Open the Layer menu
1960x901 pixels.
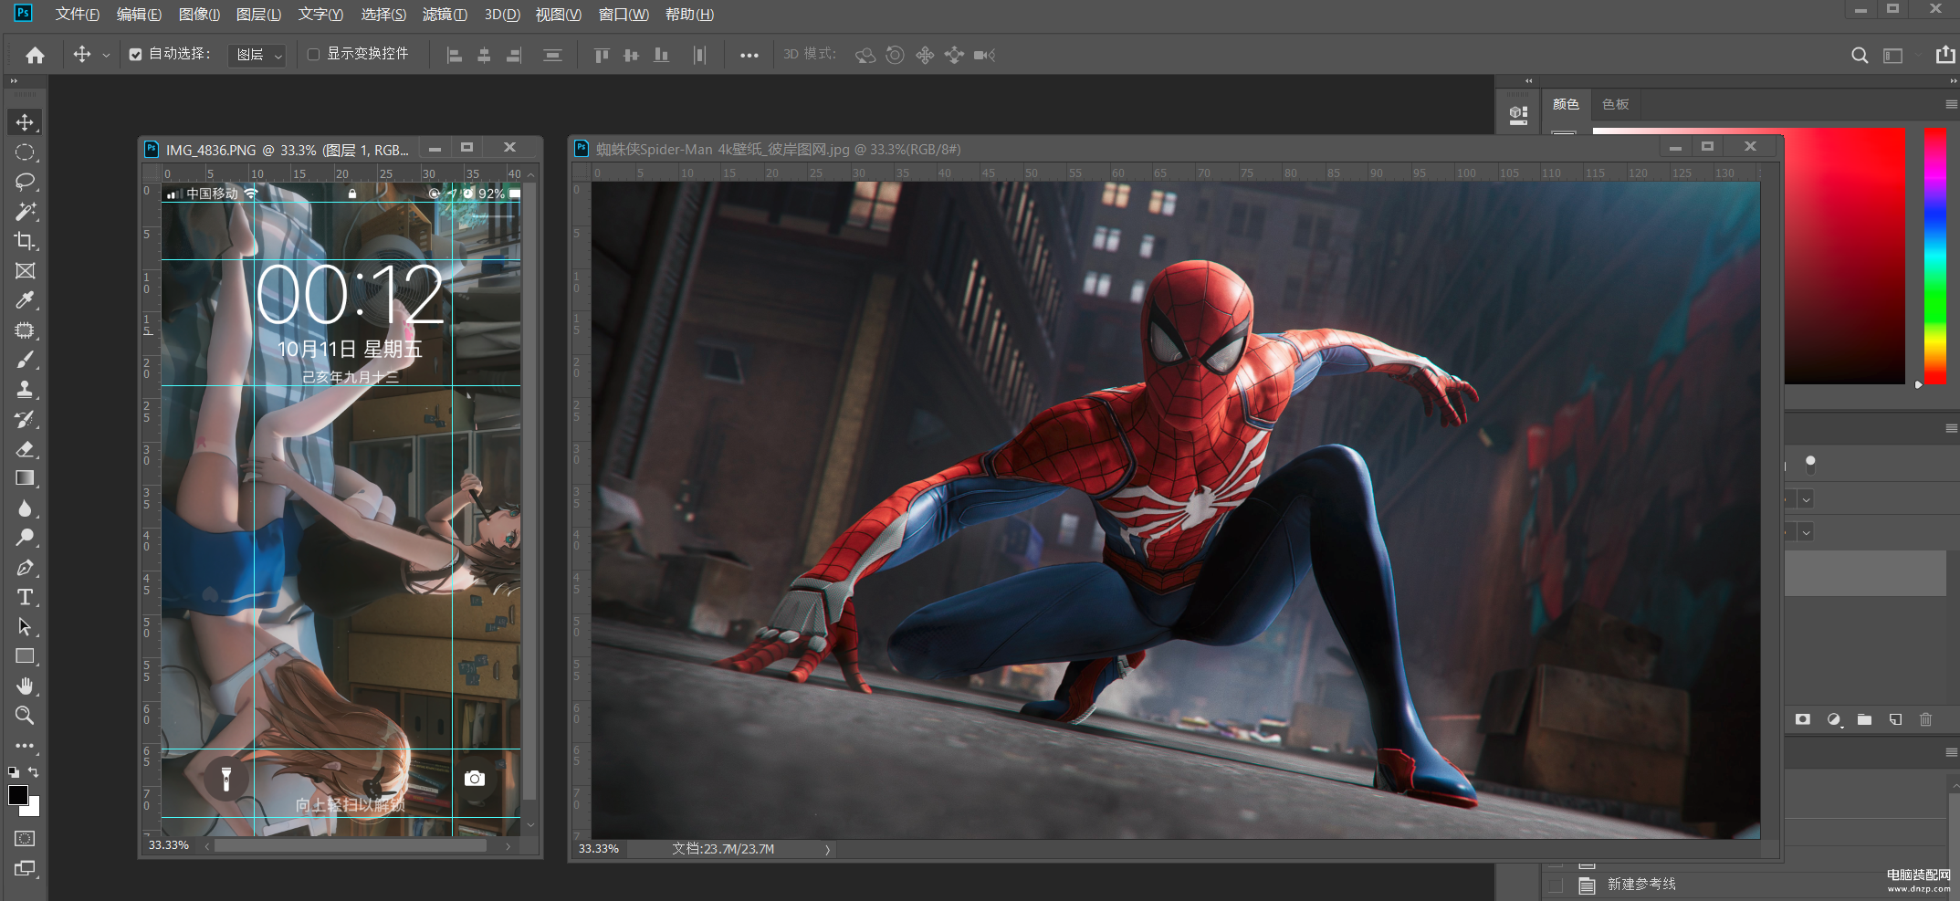258,15
